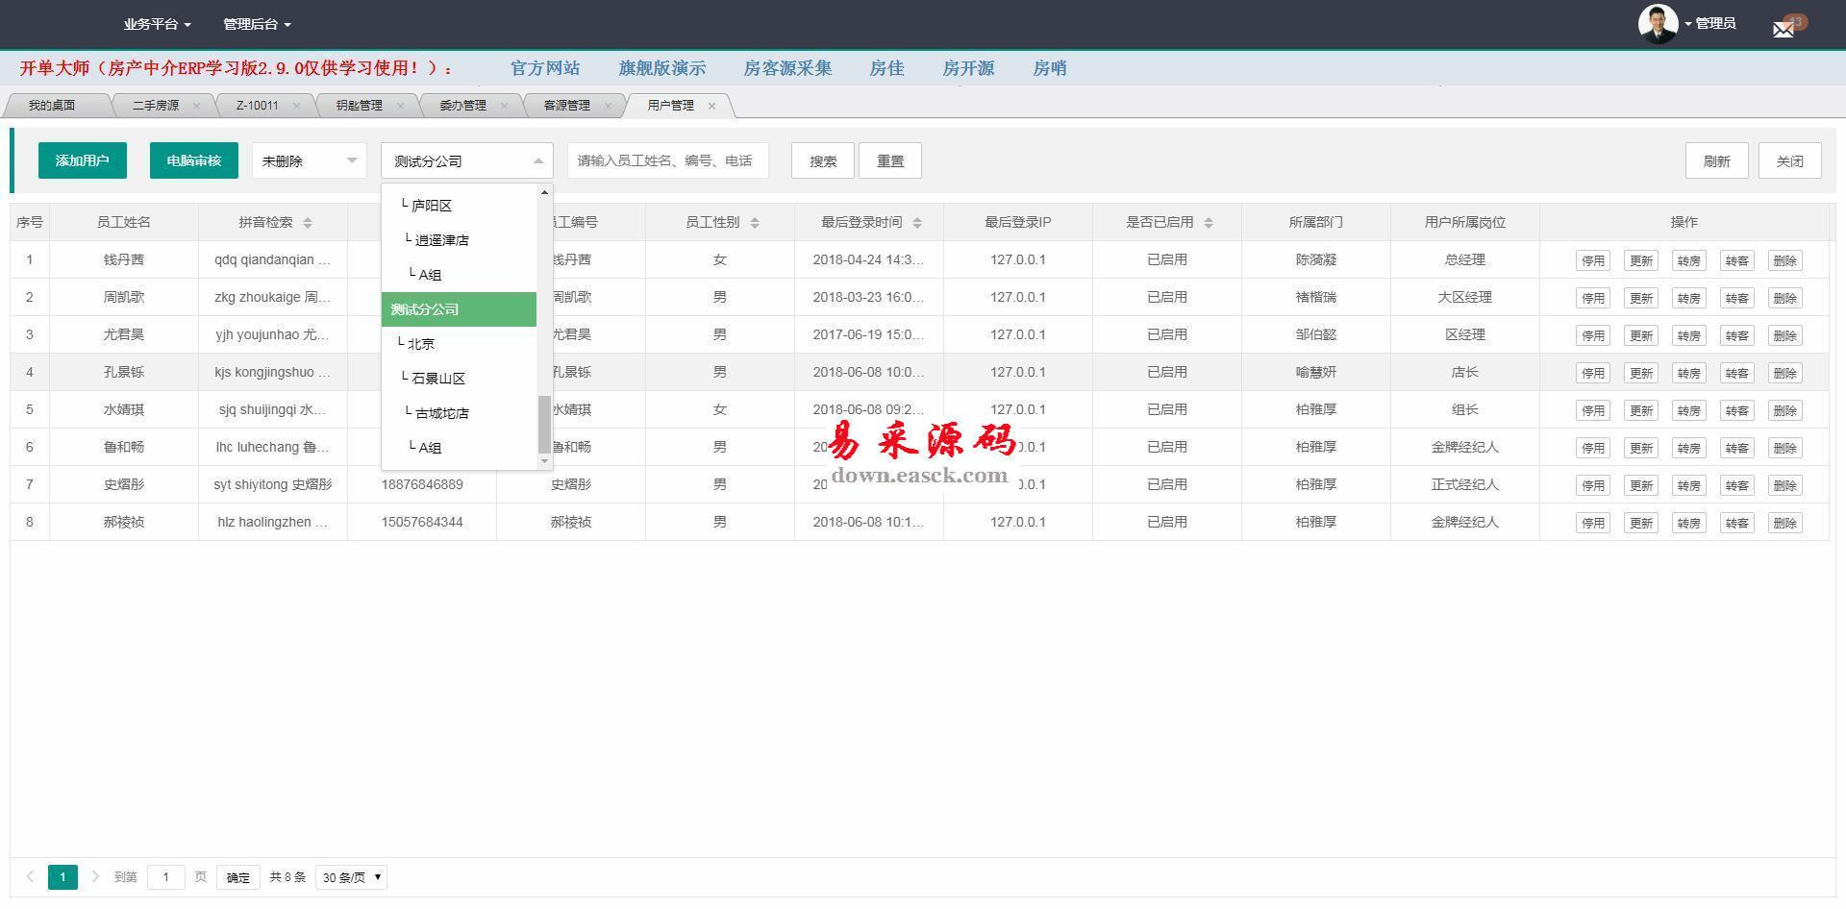The width and height of the screenshot is (1846, 909).
Task: Click the administrator avatar picture
Action: (1658, 24)
